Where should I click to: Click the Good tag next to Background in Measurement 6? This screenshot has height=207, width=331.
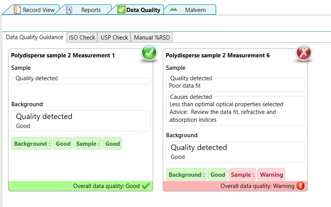pos(218,174)
